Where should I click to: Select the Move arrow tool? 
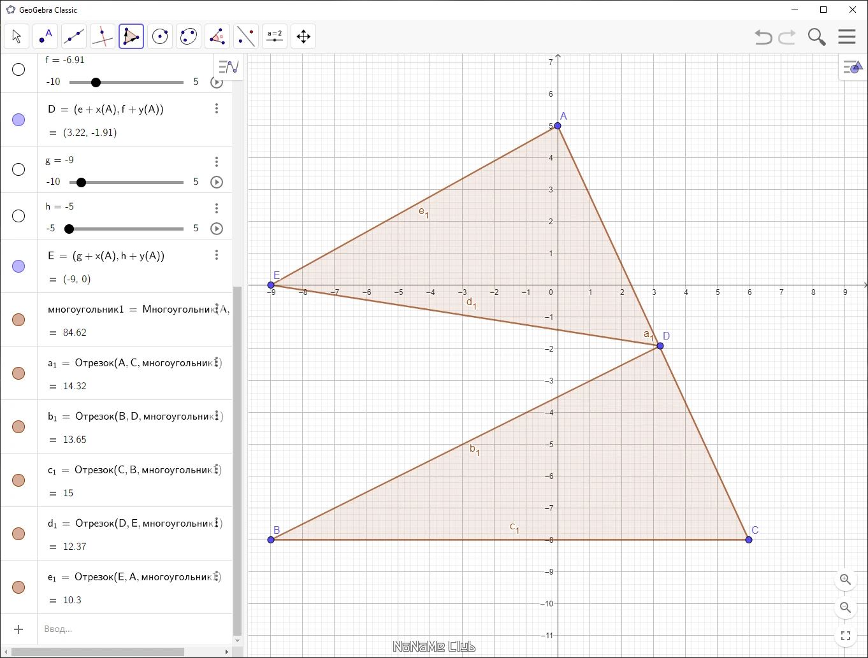click(x=17, y=36)
